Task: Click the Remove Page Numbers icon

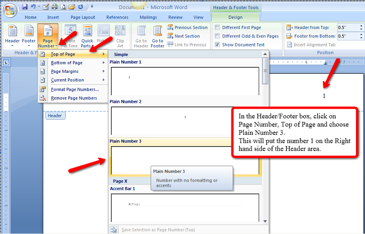Action: click(x=42, y=98)
